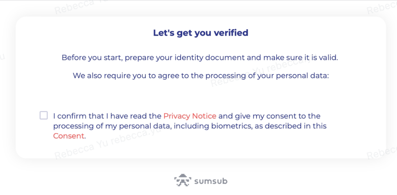Click the Sumsub pixel-art logo icon

coord(183,180)
